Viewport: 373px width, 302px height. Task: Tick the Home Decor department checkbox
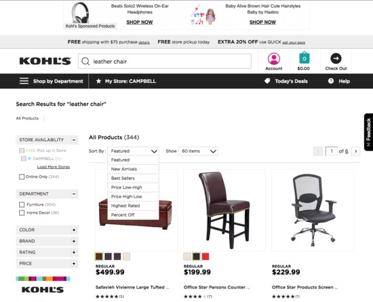tap(22, 212)
